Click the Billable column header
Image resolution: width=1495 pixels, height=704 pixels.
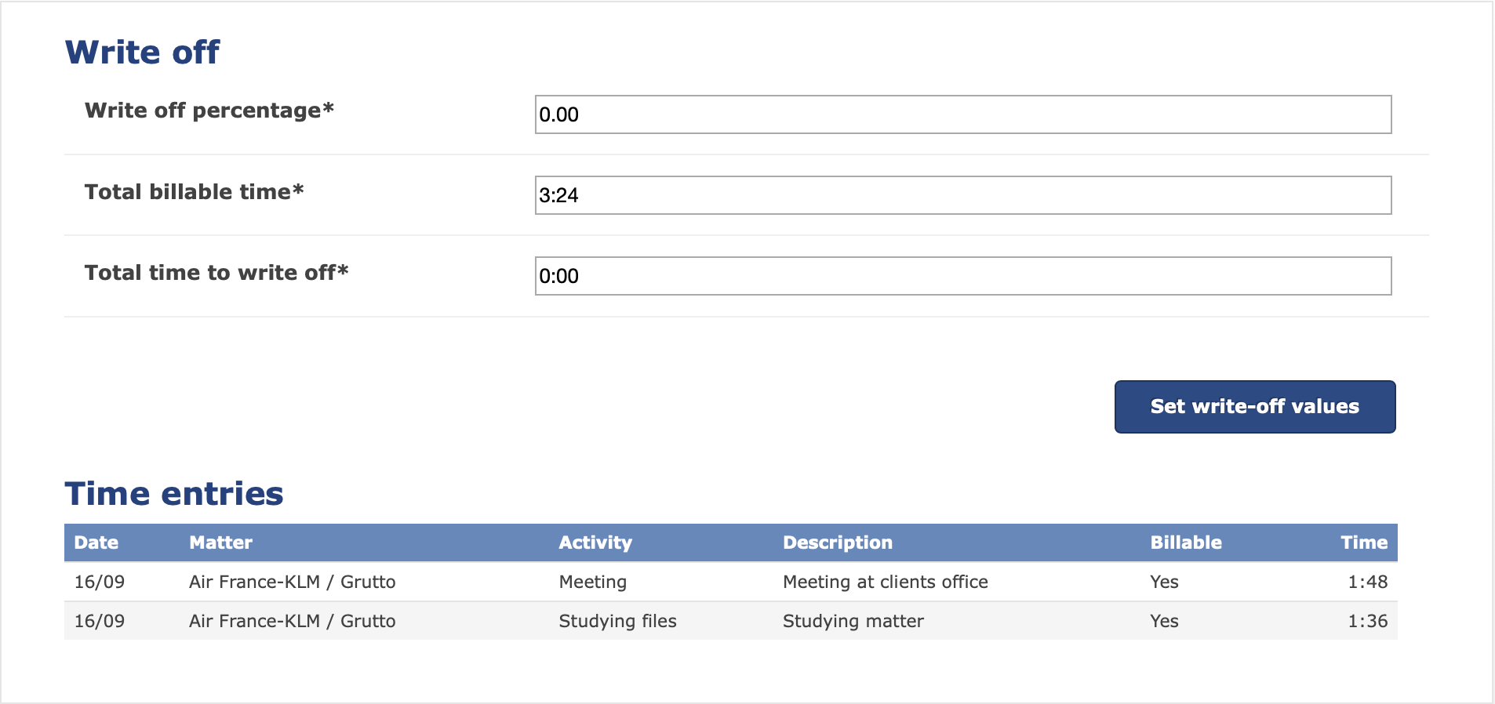coord(1186,543)
